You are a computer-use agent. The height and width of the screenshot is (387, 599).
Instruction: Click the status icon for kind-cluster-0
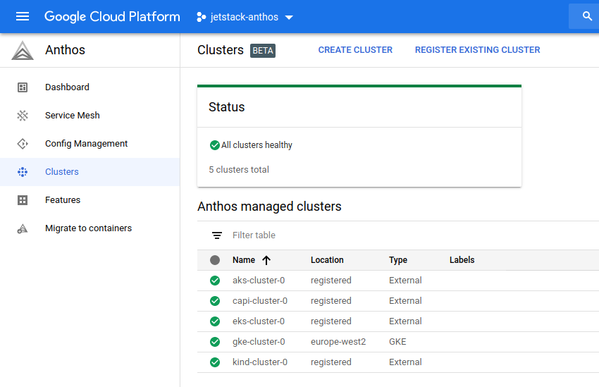(x=215, y=362)
